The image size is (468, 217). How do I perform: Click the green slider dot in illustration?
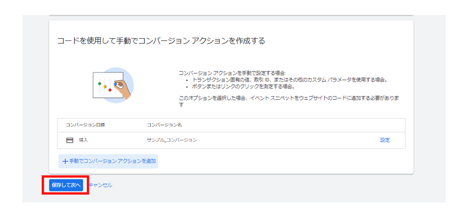point(99,83)
